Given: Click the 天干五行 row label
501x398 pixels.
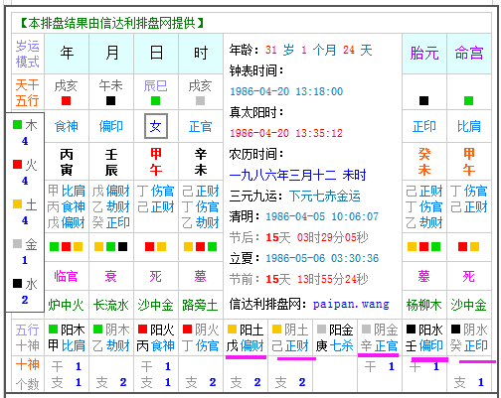Looking at the screenshot, I should [x=28, y=92].
